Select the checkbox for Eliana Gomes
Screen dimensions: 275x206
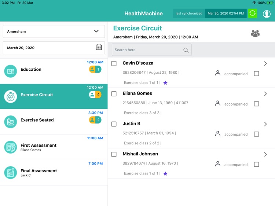pos(114,94)
